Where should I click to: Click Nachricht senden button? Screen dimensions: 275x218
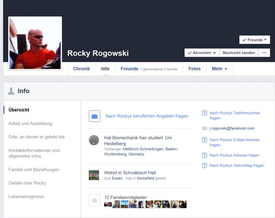[x=239, y=53]
